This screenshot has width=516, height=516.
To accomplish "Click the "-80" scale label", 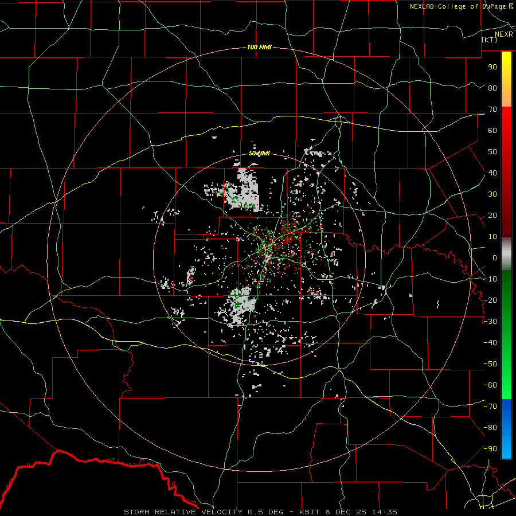I will [x=490, y=428].
